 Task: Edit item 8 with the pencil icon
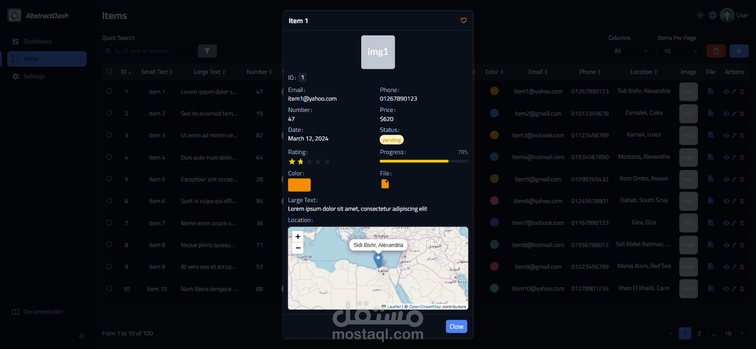(x=734, y=245)
